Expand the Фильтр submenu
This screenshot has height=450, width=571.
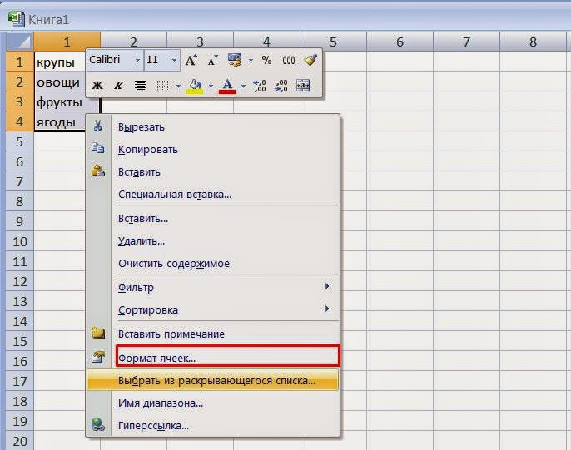[213, 288]
